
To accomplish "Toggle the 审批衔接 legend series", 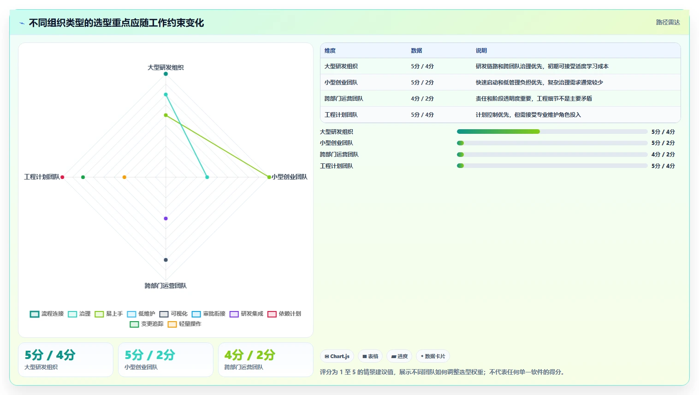I will click(x=208, y=314).
